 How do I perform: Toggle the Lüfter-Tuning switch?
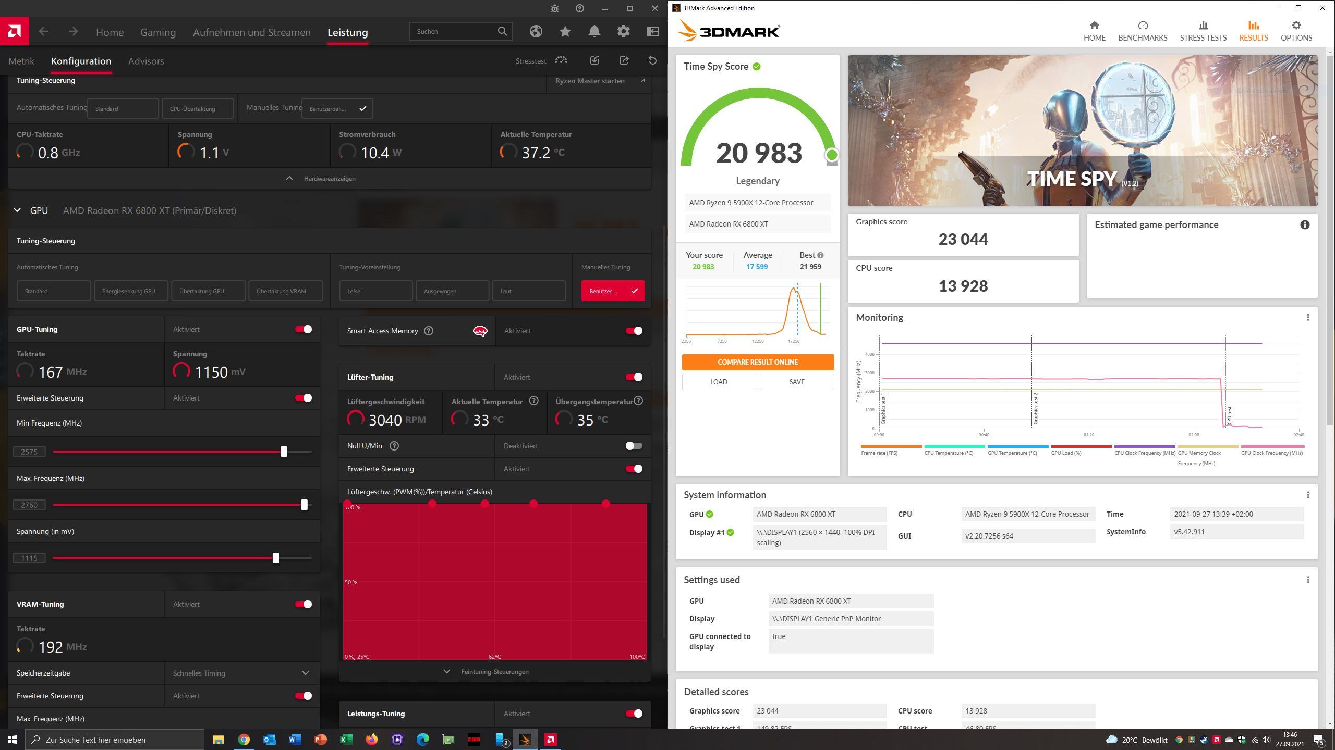tap(634, 377)
